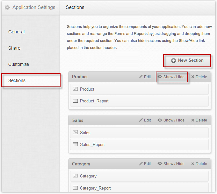Edit the Sales section

(x=145, y=120)
